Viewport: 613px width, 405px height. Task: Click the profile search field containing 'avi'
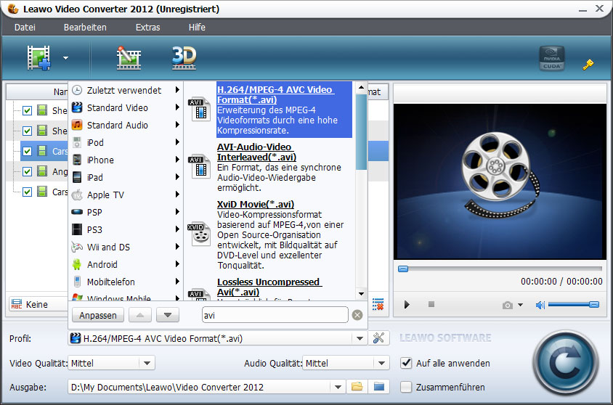275,315
